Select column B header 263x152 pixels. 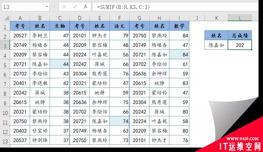[40, 18]
